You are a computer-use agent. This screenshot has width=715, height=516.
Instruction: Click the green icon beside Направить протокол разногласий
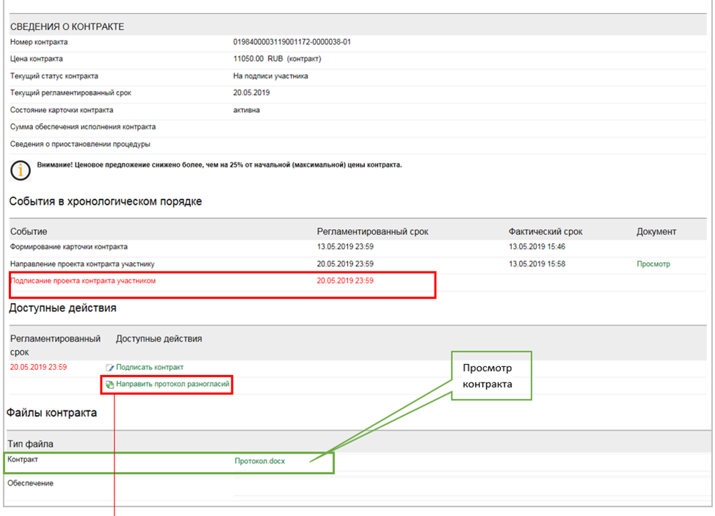pos(110,384)
